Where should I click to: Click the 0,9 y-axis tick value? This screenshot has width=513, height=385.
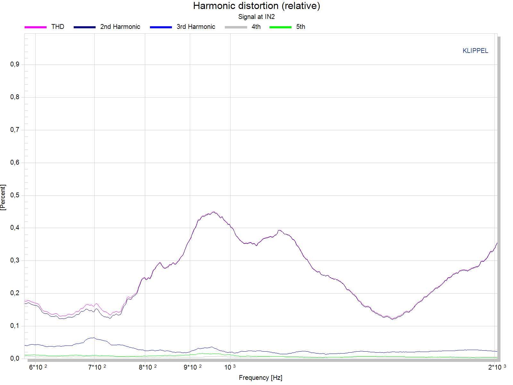(x=15, y=64)
